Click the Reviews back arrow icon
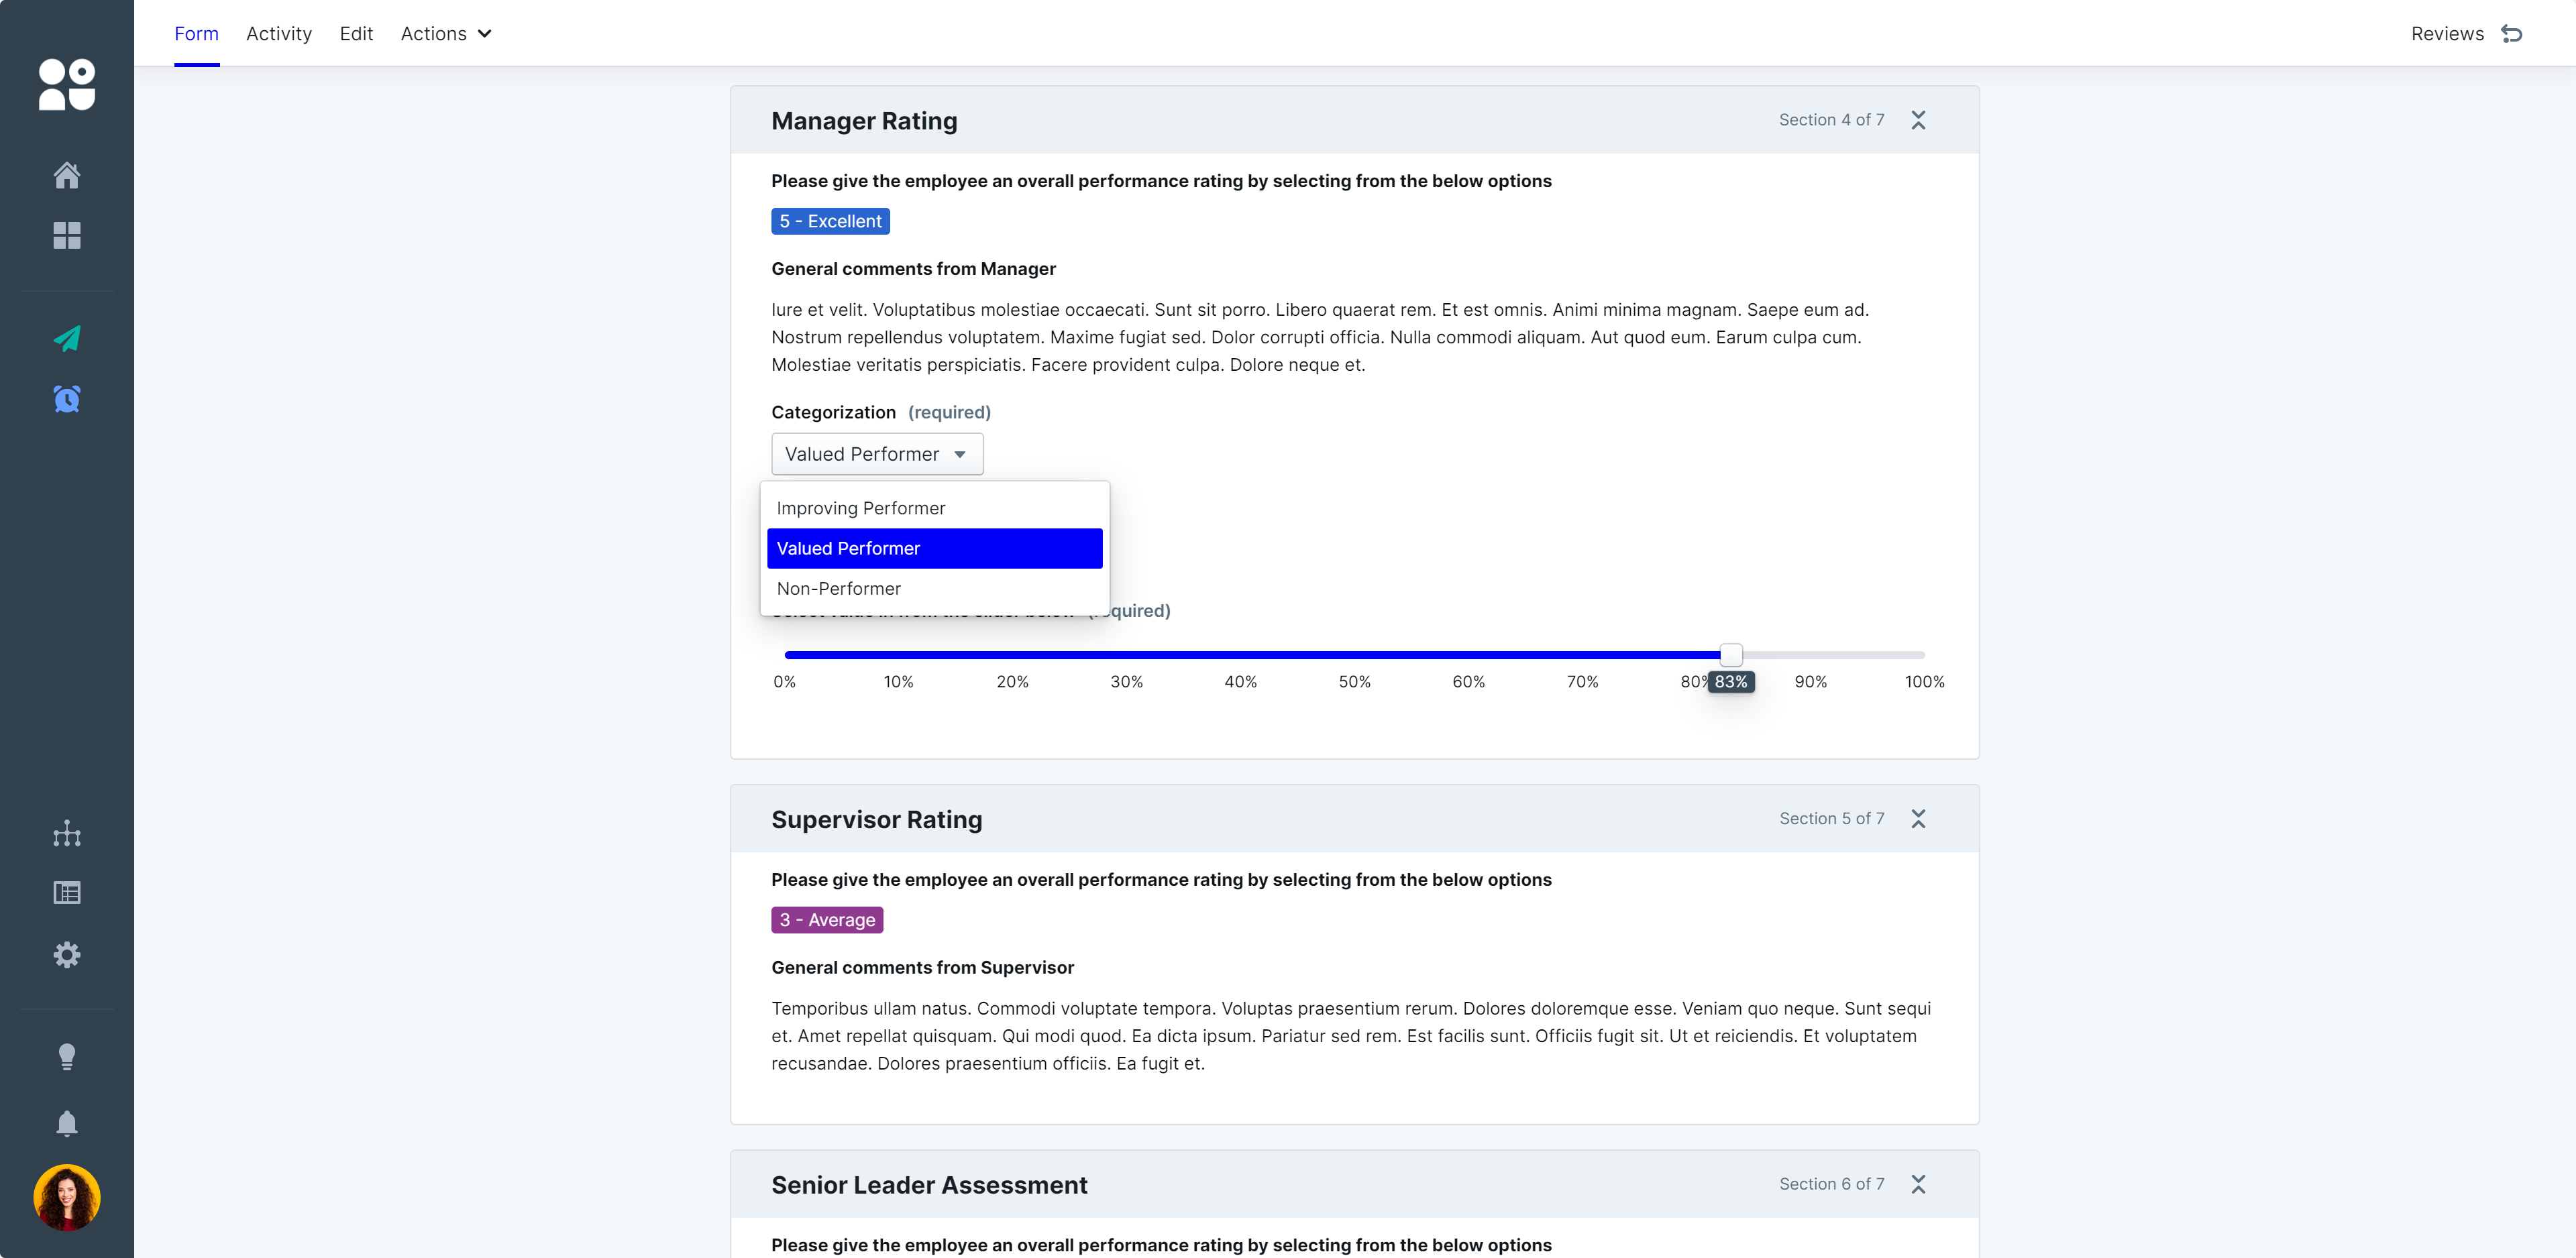Viewport: 2576px width, 1258px height. [2512, 34]
